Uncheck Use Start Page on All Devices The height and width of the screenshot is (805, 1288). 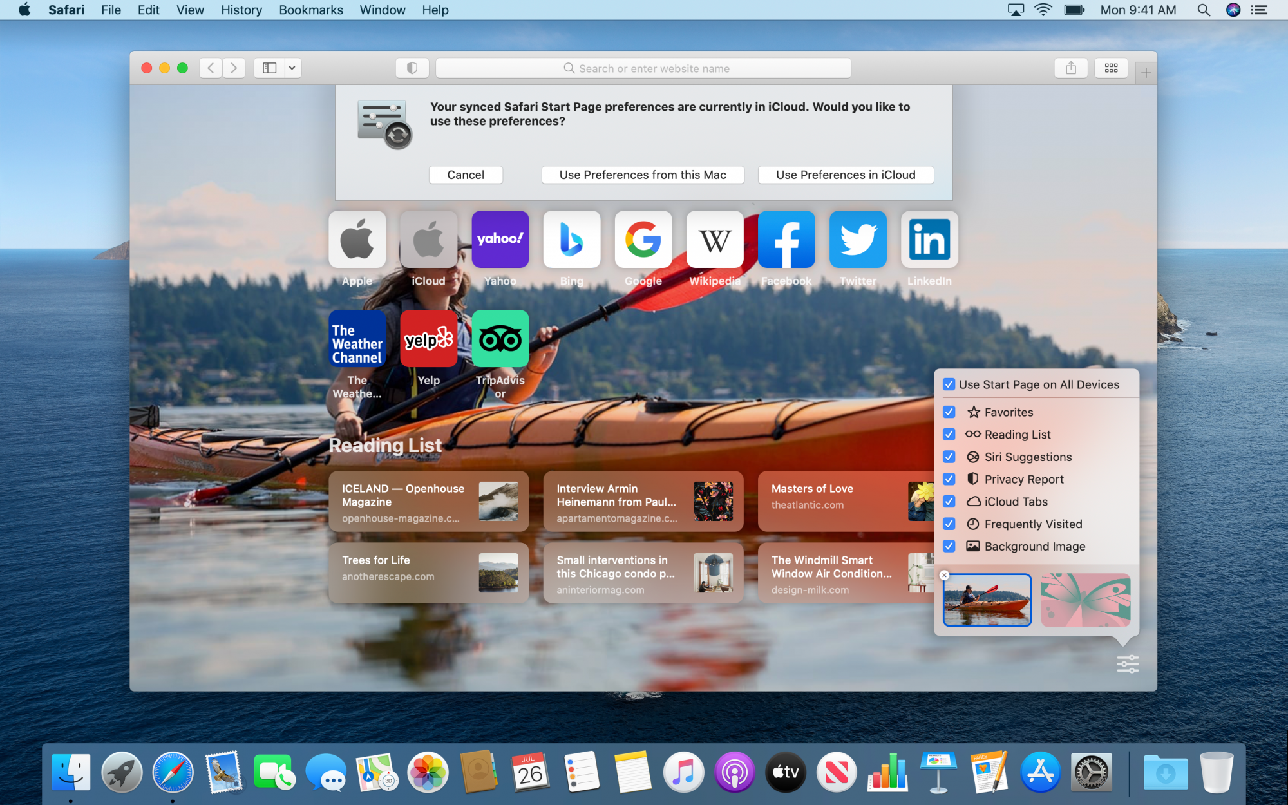949,384
